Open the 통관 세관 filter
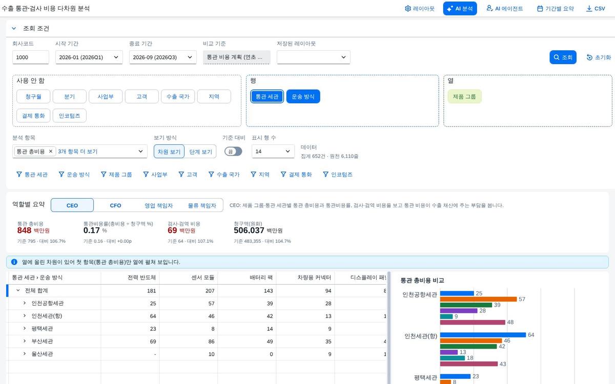The width and height of the screenshot is (615, 384). (32, 175)
